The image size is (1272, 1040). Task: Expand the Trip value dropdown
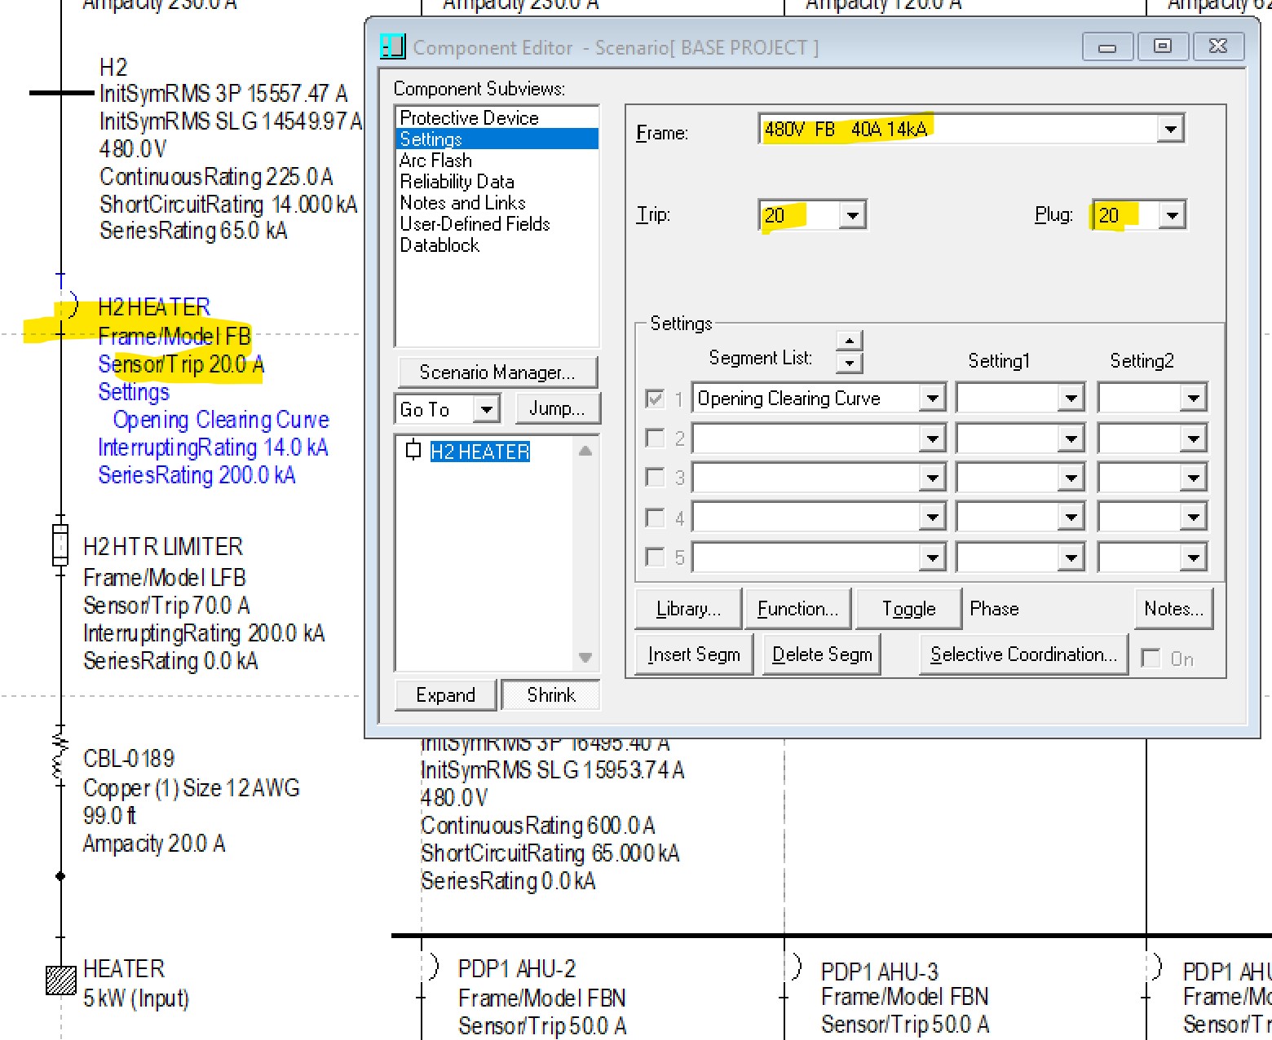click(852, 215)
